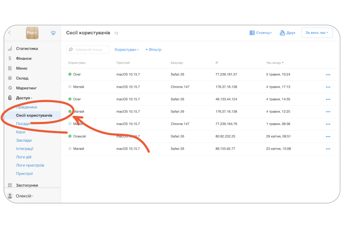Click IP address 46.133.44.124
This screenshot has width=342, height=228.
click(x=226, y=99)
